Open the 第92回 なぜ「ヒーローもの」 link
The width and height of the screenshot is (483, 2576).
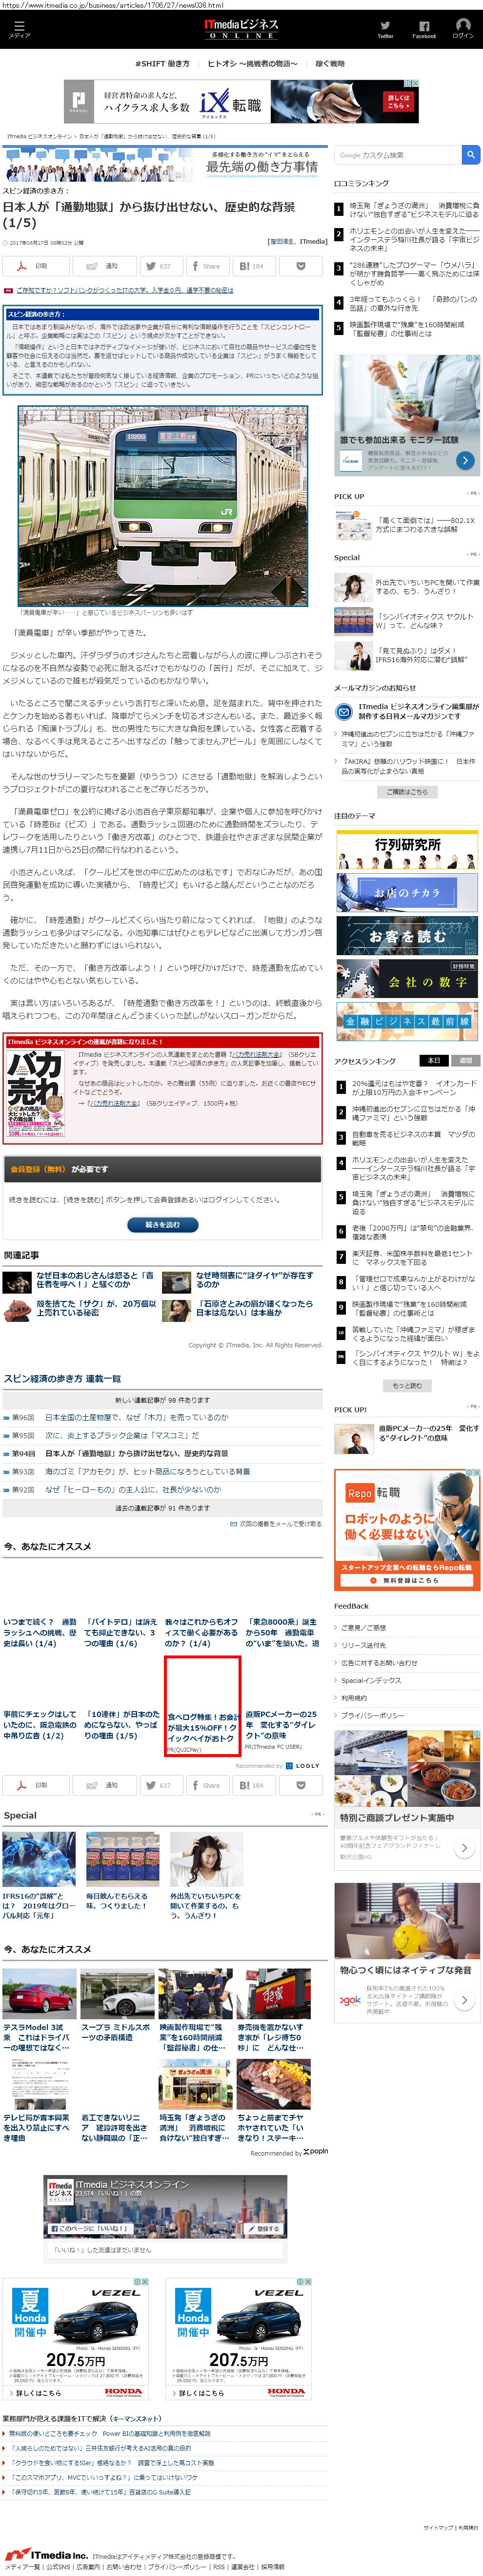132,1489
